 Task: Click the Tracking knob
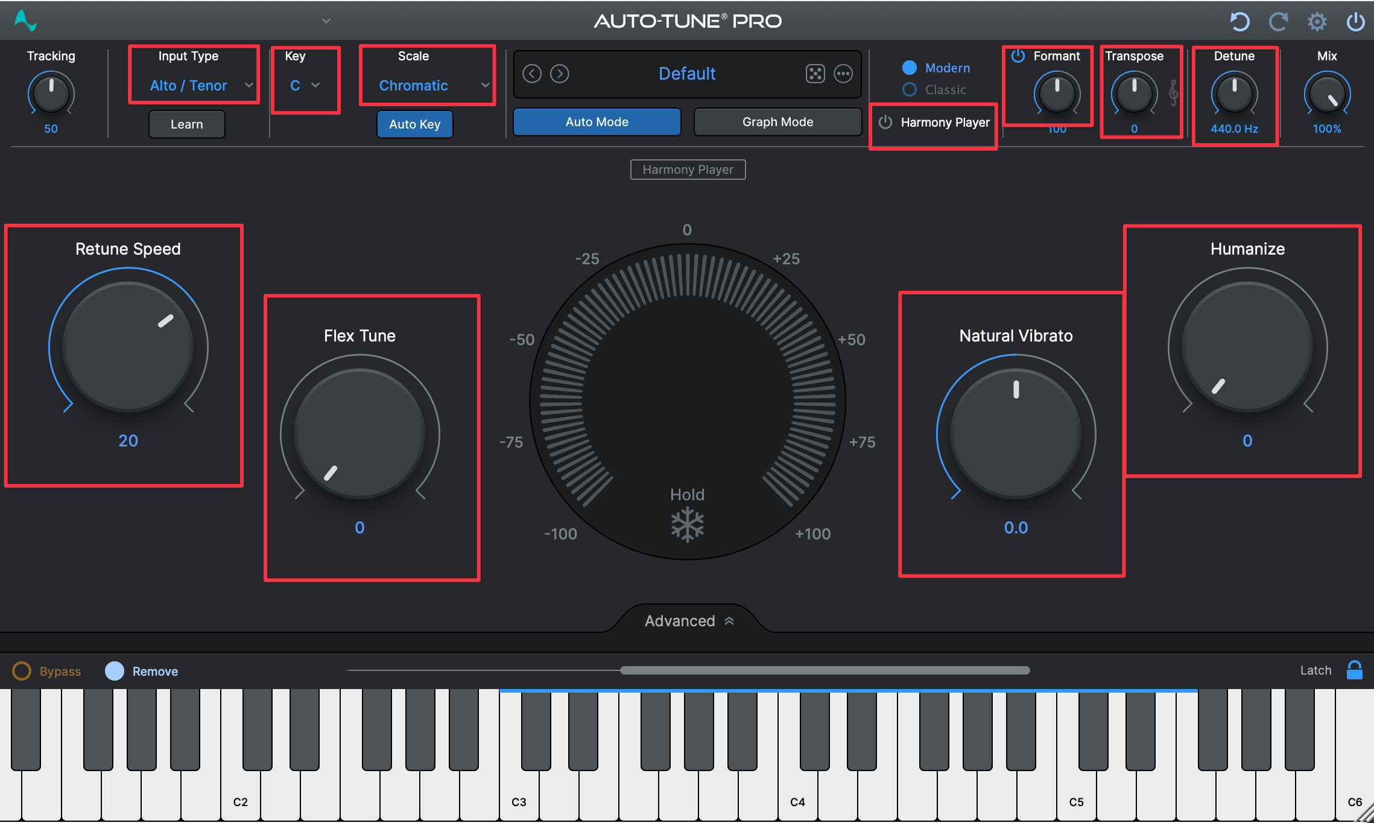click(x=51, y=94)
